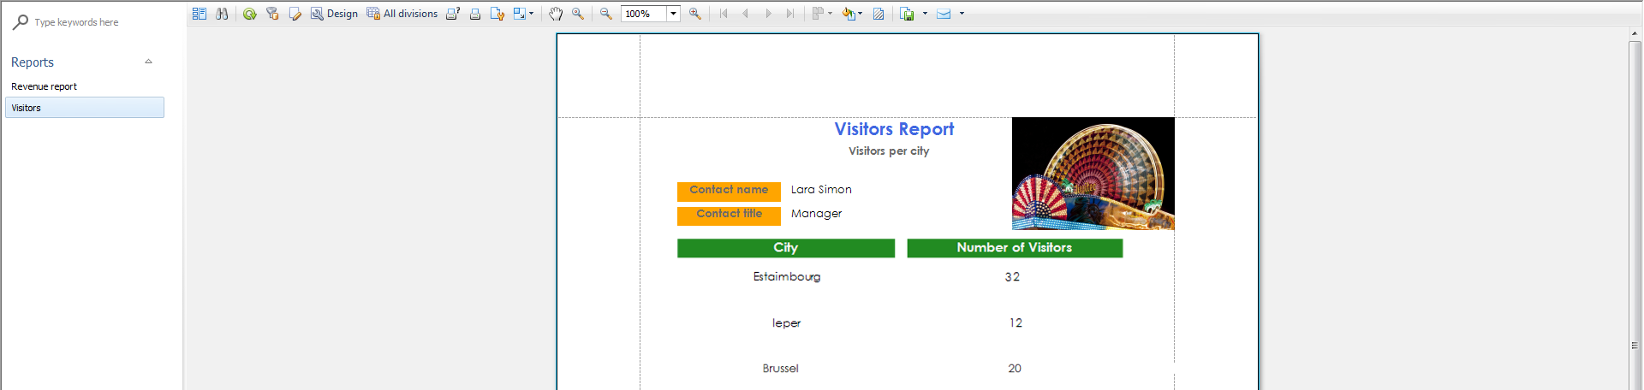Select the hand pan tool
The image size is (1644, 390).
556,14
